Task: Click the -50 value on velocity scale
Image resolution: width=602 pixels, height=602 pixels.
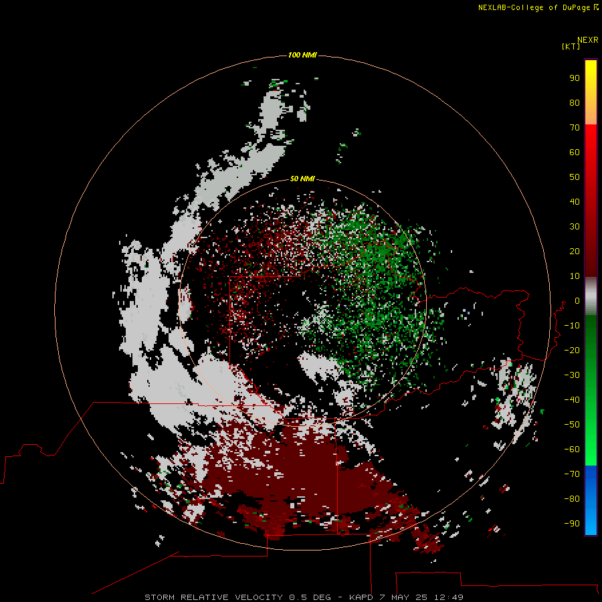Action: point(572,425)
